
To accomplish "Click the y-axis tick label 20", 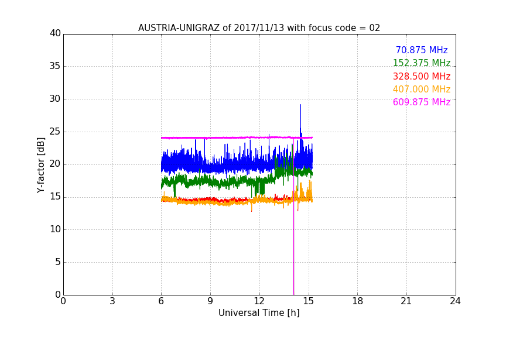I will (55, 164).
